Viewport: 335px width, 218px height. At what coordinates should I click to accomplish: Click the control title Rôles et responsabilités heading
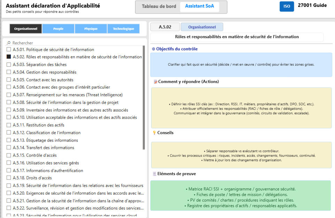[237, 37]
